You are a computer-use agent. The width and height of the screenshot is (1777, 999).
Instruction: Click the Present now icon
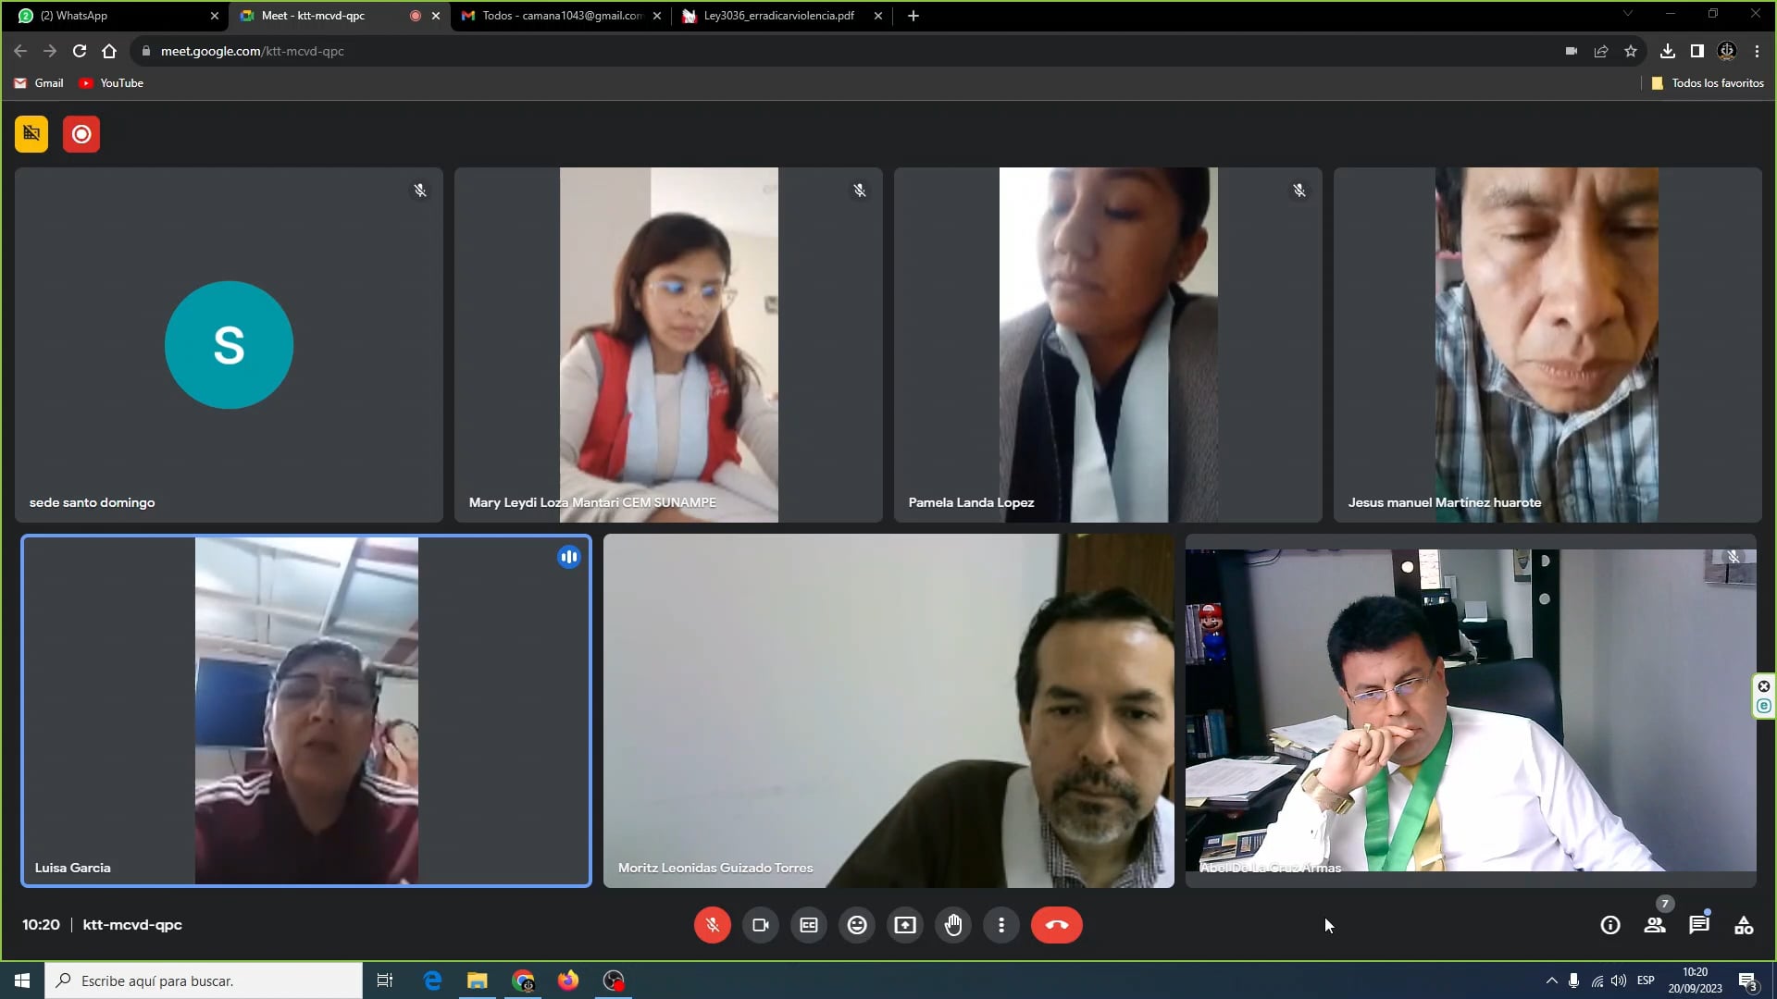click(905, 925)
